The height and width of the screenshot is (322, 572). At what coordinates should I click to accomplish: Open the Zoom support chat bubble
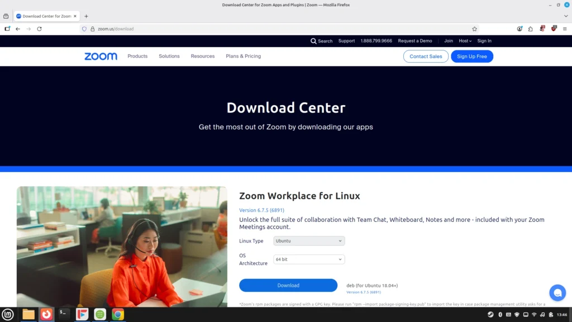coord(557,292)
